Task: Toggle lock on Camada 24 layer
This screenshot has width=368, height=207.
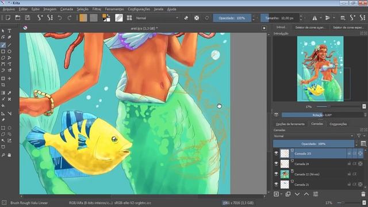Action: click(349, 163)
